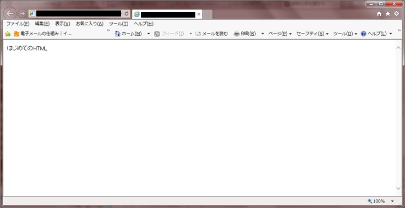Open the 編集(E) menu
The height and width of the screenshot is (208, 405).
(x=42, y=24)
